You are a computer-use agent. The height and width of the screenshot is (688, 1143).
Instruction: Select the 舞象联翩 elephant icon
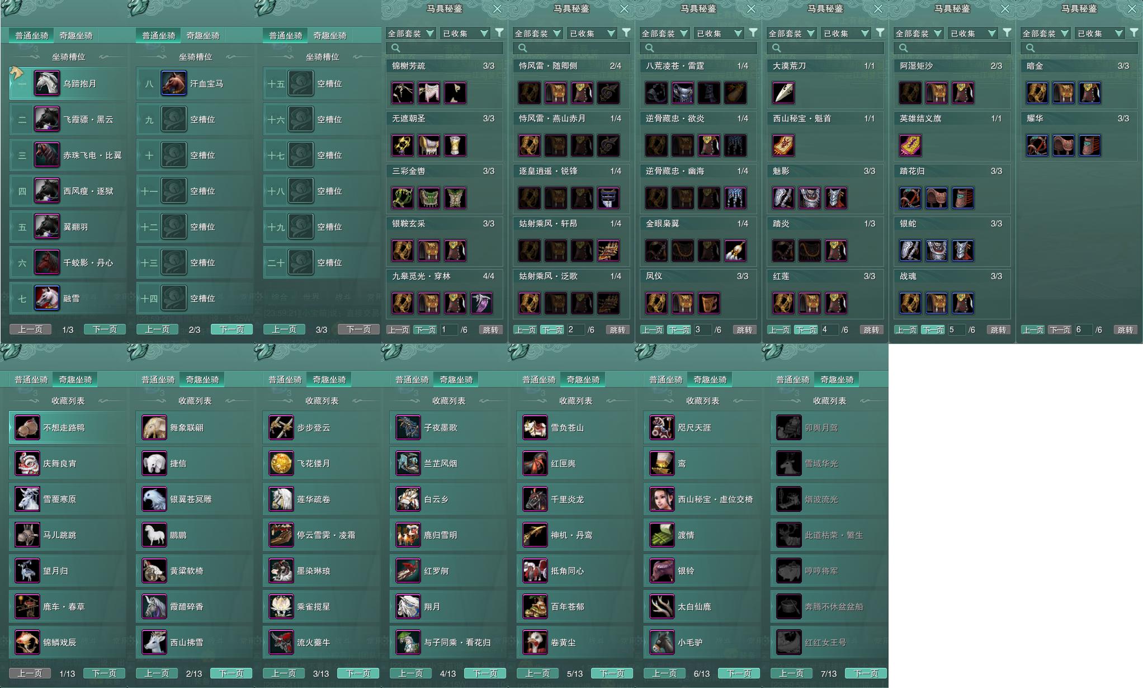point(154,427)
